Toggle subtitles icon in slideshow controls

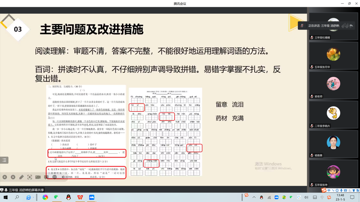[x=46, y=177]
